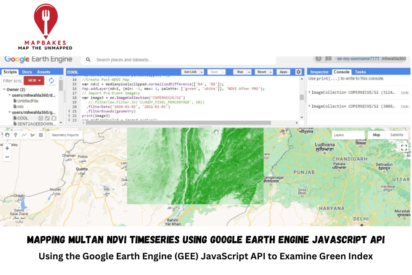Pick the draw polygon shape tool
The height and width of the screenshot is (275, 412).
click(x=32, y=135)
